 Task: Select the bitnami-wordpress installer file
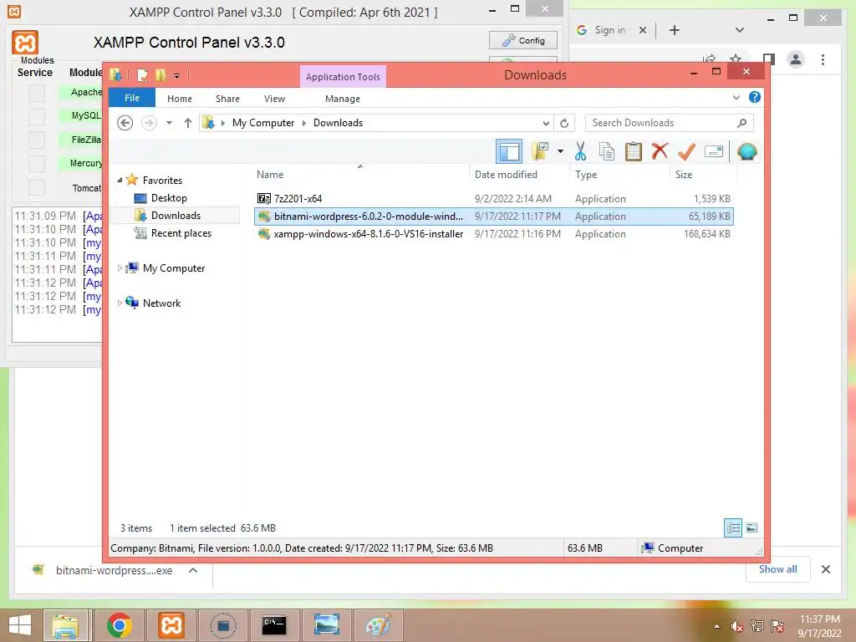[493, 217]
